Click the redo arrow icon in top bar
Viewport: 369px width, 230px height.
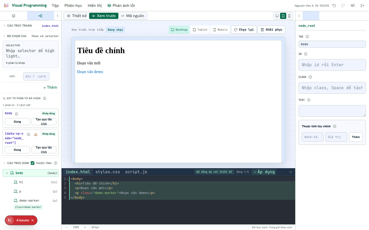pyautogui.click(x=343, y=6)
